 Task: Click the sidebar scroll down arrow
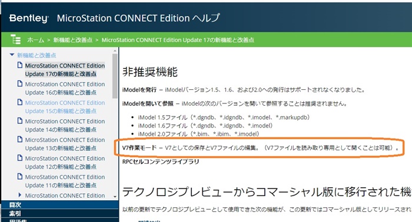115,197
